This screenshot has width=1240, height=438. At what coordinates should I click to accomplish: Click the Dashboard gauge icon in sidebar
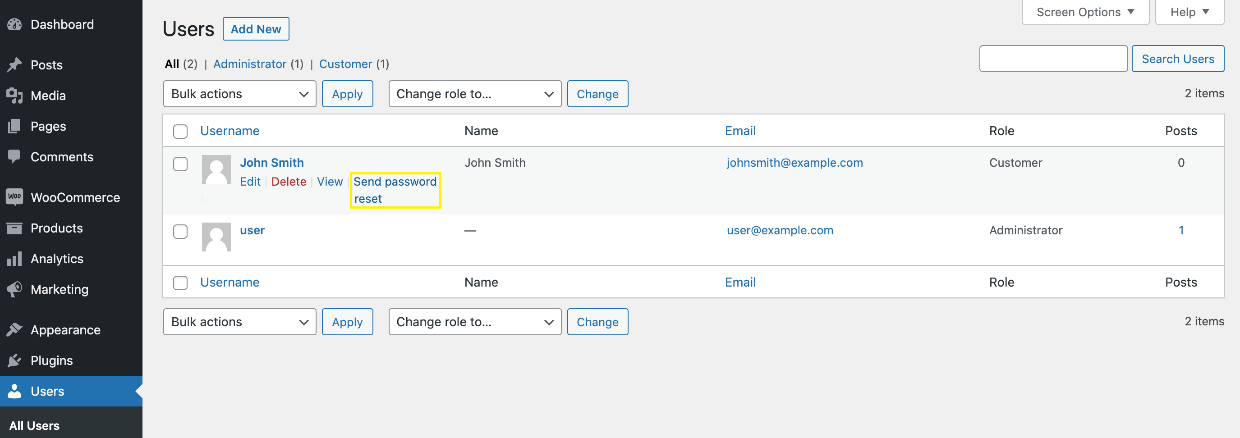pos(14,24)
